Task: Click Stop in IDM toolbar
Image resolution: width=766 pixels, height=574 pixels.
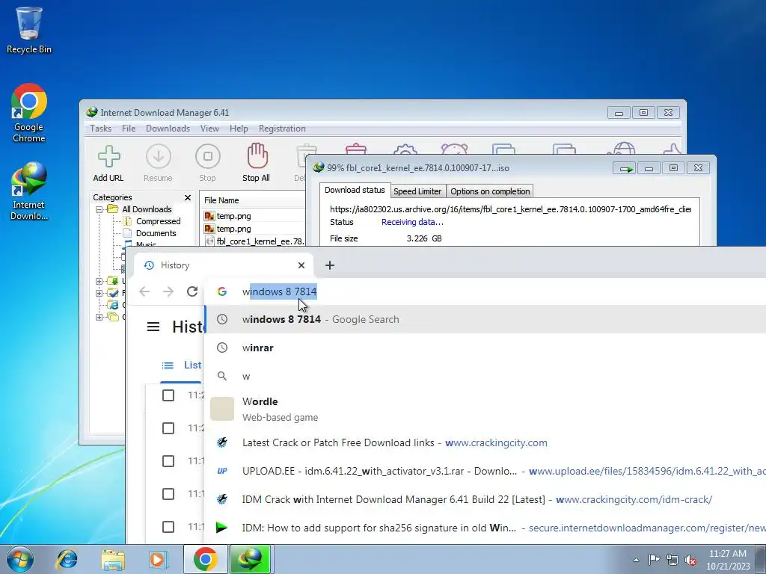Action: pos(208,164)
